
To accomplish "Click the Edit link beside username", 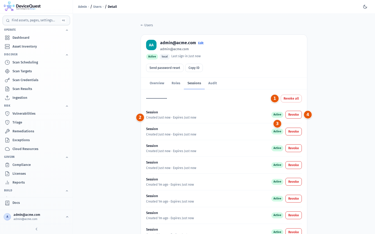I will [x=201, y=43].
